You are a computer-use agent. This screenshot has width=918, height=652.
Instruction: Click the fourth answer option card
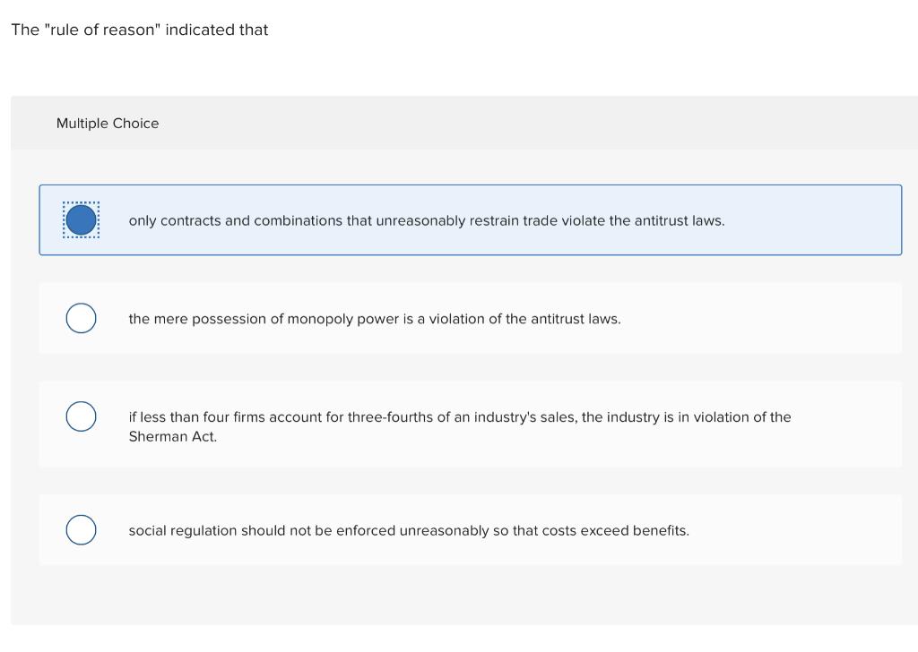470,529
